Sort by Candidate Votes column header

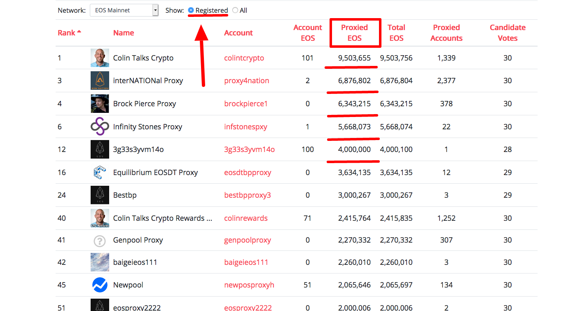(507, 33)
